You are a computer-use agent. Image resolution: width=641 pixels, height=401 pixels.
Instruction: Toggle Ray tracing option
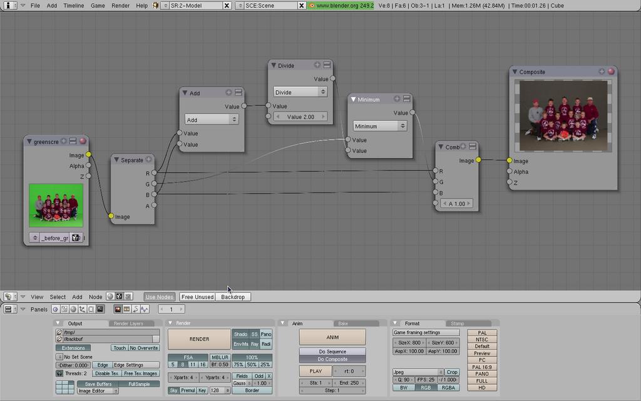click(254, 344)
